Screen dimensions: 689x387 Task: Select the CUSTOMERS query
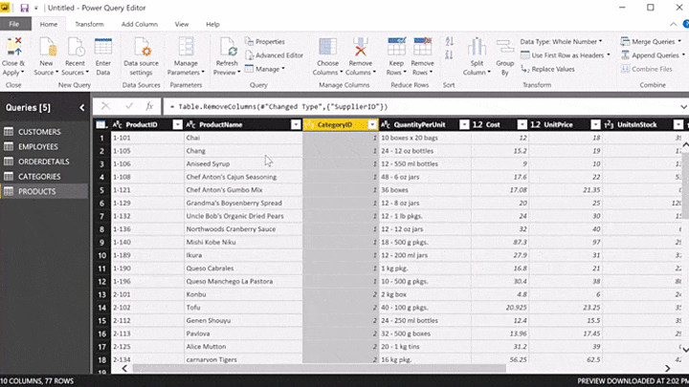click(x=44, y=132)
